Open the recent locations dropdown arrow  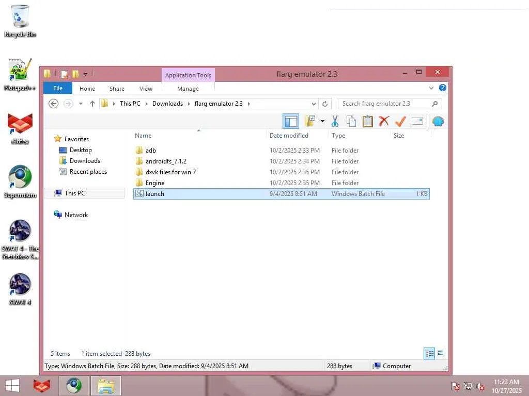click(81, 103)
